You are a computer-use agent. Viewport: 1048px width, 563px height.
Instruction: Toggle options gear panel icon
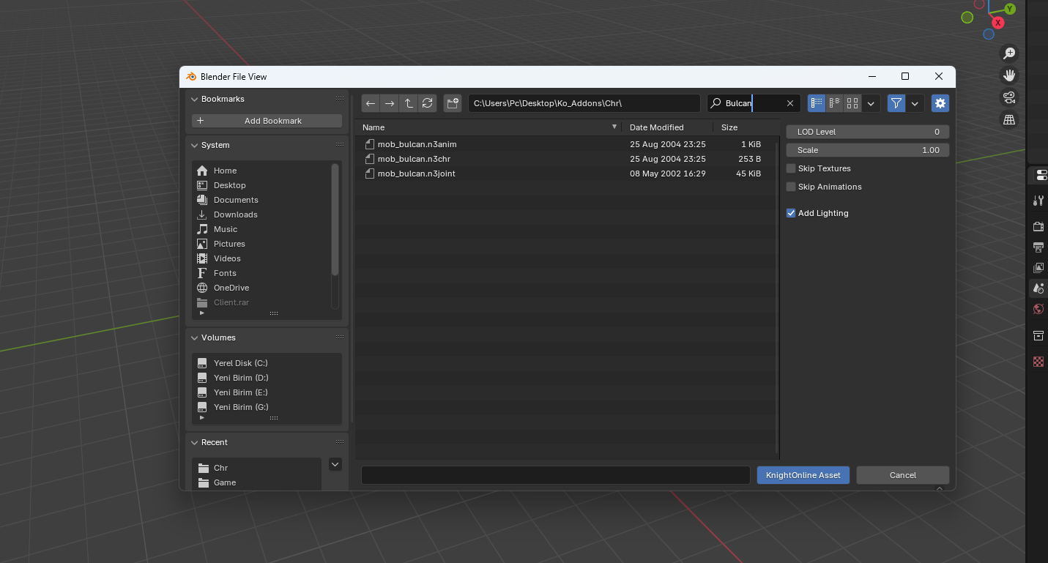tap(940, 103)
